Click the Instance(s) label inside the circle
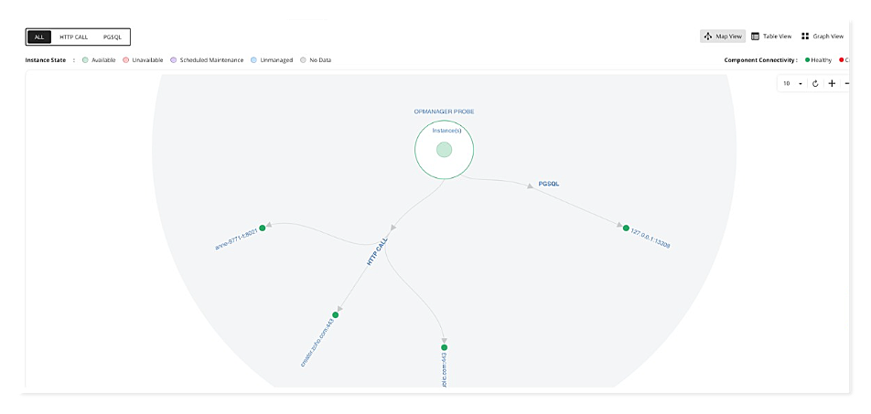 point(446,131)
